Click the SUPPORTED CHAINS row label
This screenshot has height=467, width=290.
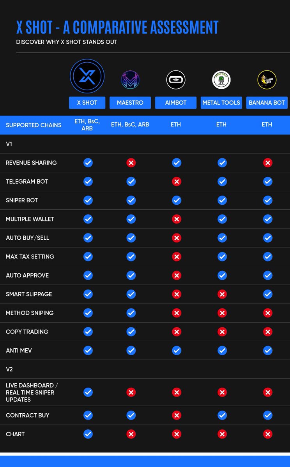point(34,125)
